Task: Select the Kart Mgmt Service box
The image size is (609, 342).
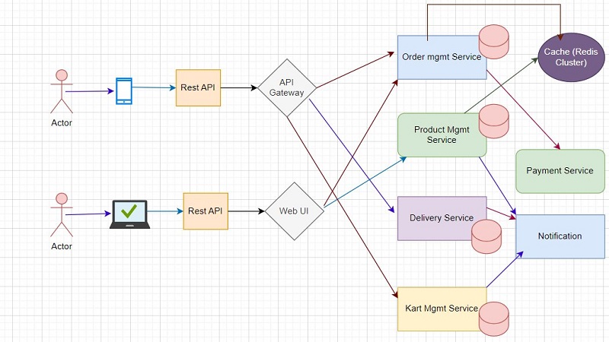Action: (442, 309)
